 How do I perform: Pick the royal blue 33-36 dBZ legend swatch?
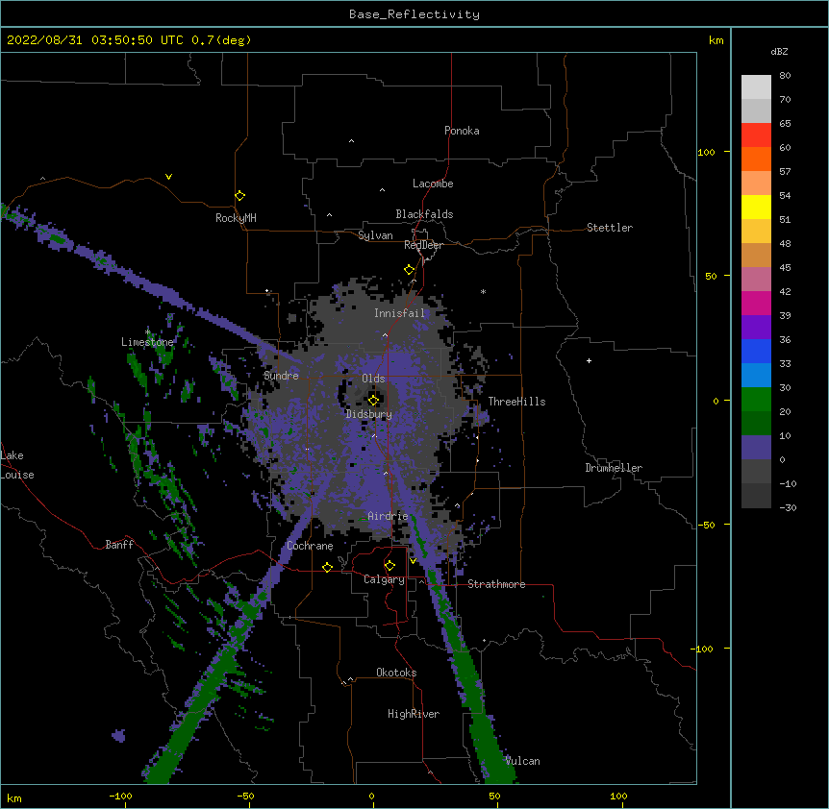(756, 351)
